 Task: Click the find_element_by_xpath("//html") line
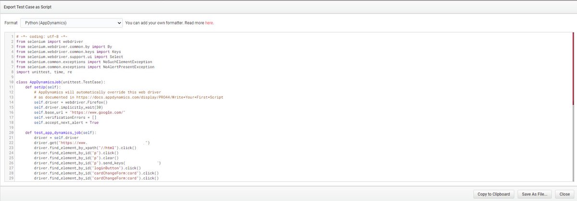pos(85,147)
